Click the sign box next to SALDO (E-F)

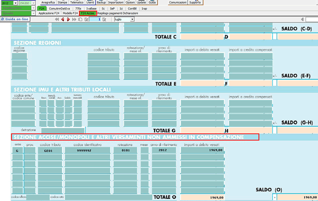[274, 83]
